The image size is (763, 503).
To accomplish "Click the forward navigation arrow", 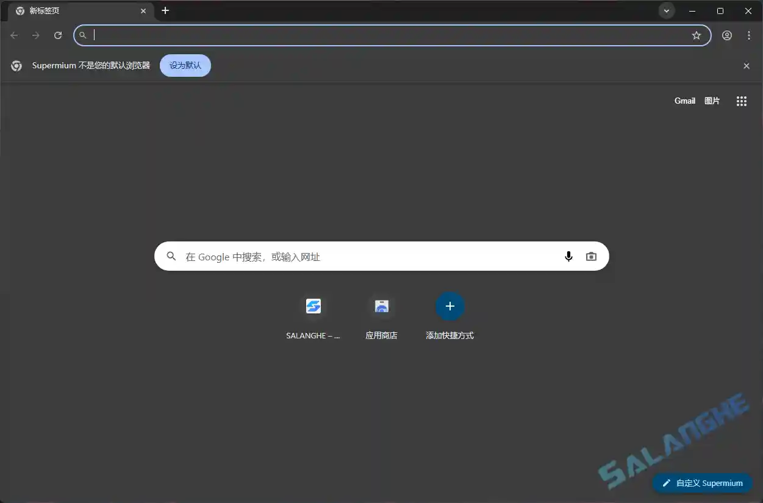I will tap(35, 35).
